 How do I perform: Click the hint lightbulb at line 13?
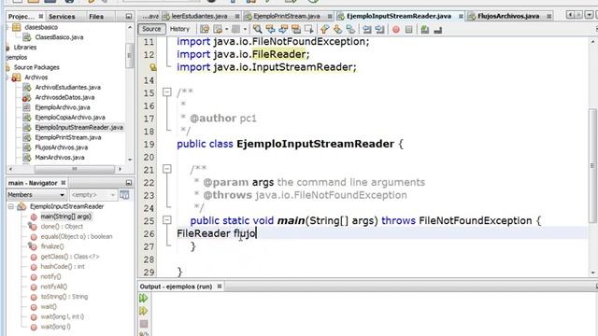coord(153,67)
